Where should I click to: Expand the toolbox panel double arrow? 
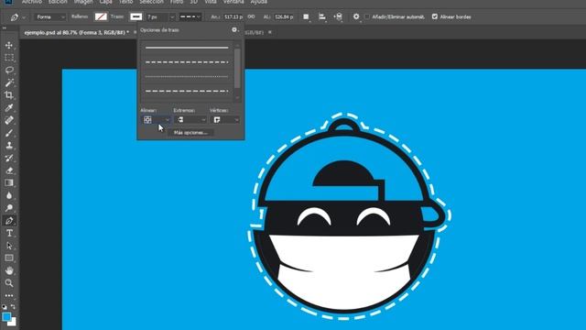tap(5, 27)
